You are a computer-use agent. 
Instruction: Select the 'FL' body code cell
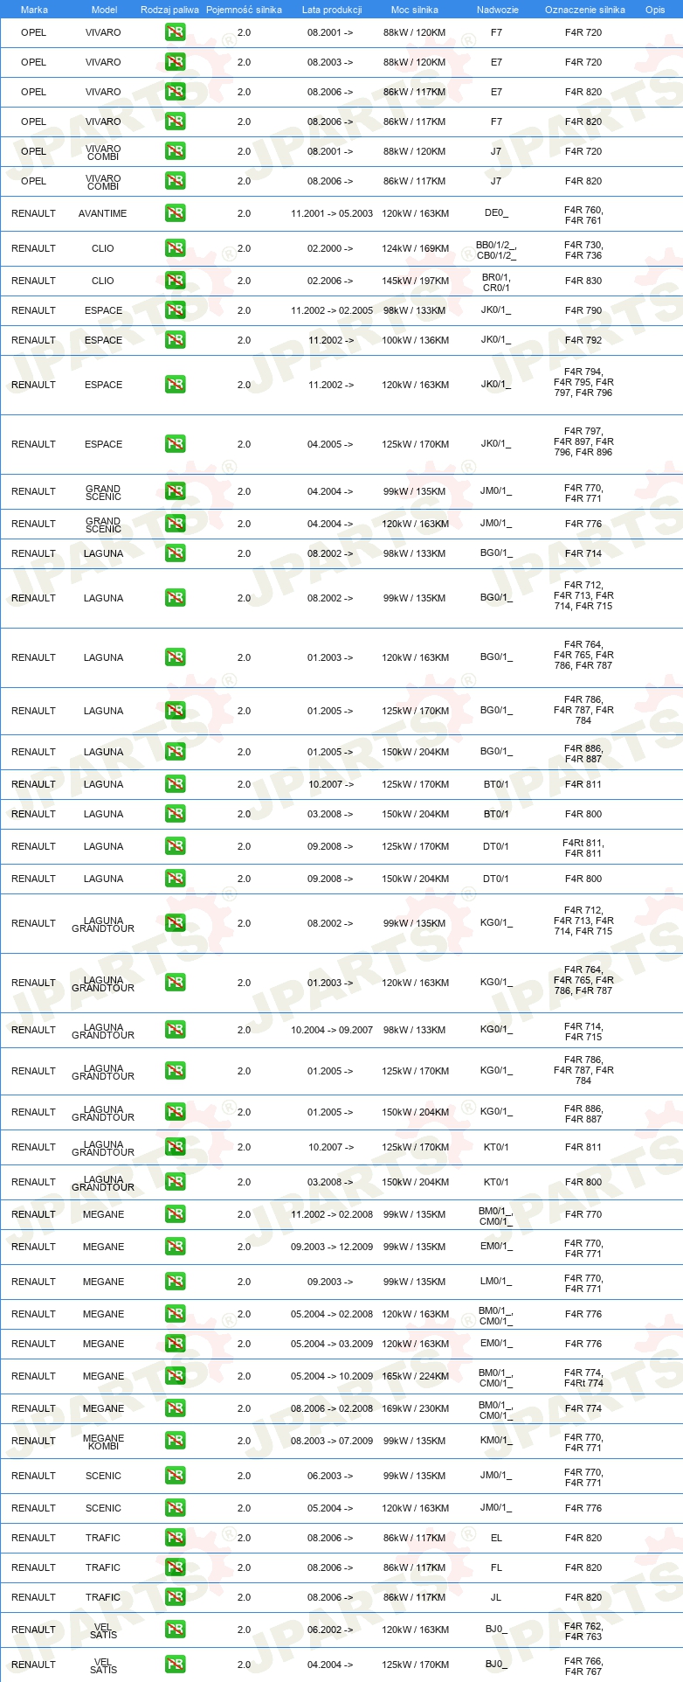pyautogui.click(x=496, y=1567)
